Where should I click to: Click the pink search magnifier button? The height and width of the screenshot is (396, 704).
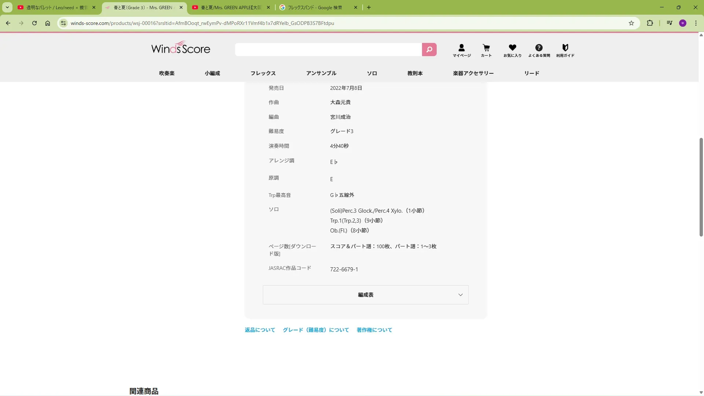[429, 49]
